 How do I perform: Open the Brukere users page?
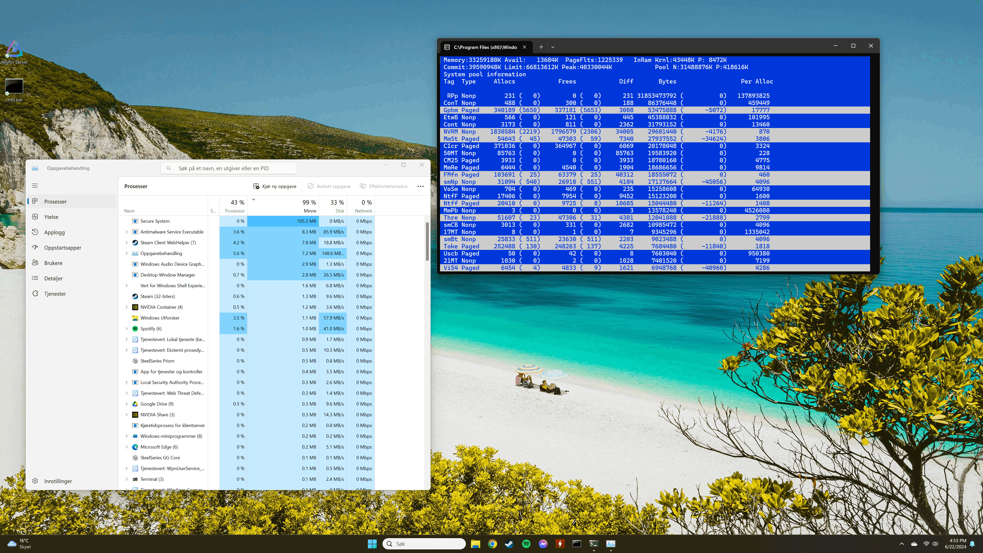tap(53, 263)
